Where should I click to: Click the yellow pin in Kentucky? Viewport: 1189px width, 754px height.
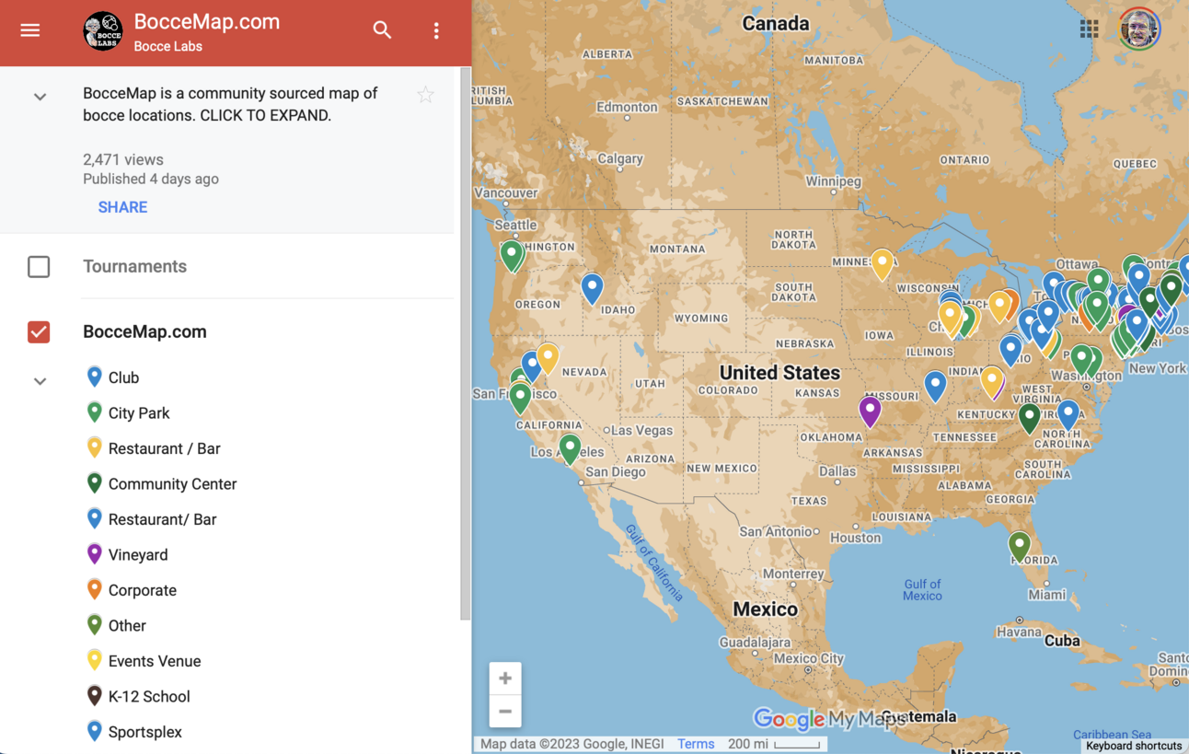pos(992,380)
